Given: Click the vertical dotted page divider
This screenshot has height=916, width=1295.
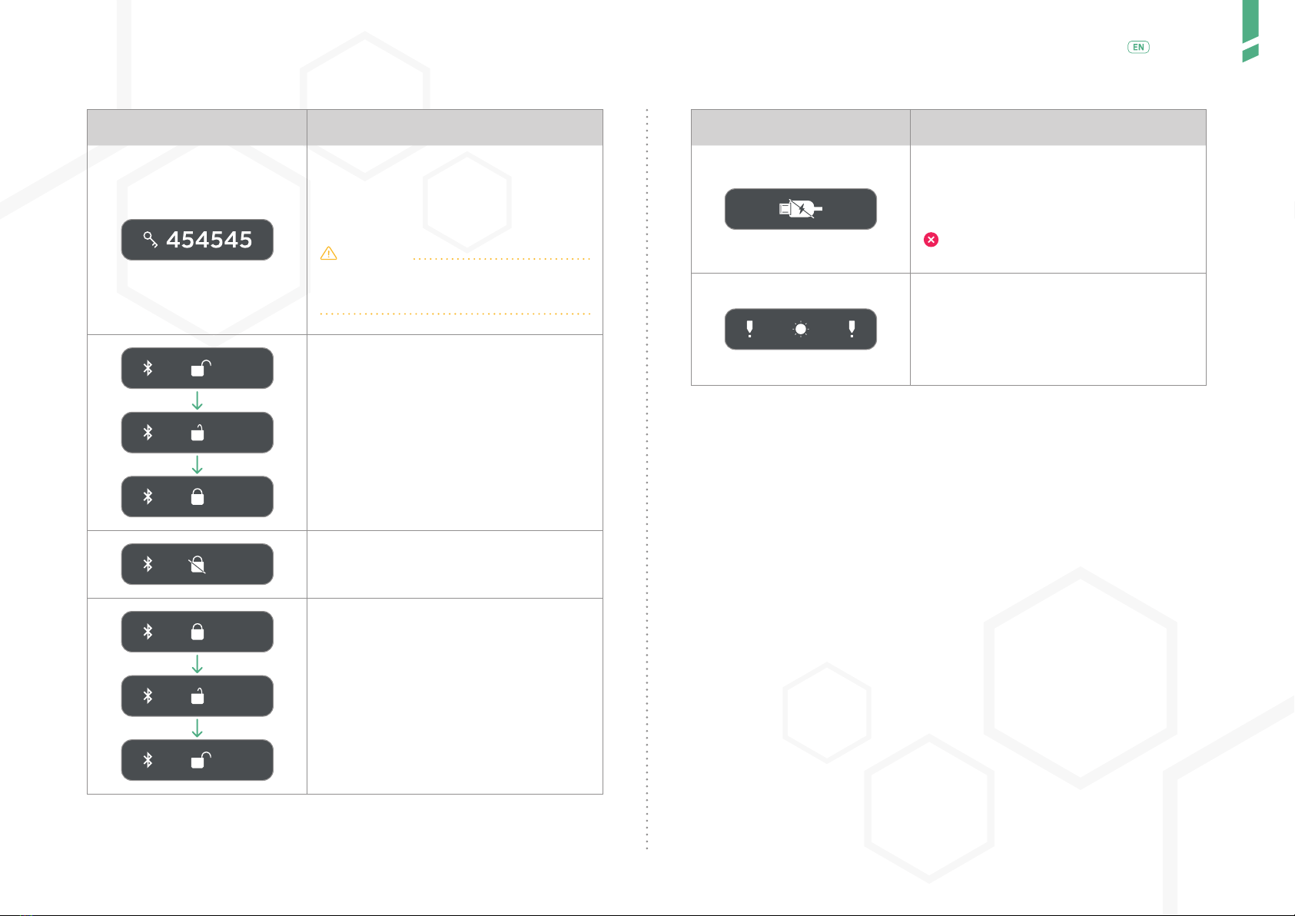Looking at the screenshot, I should pyautogui.click(x=647, y=478).
